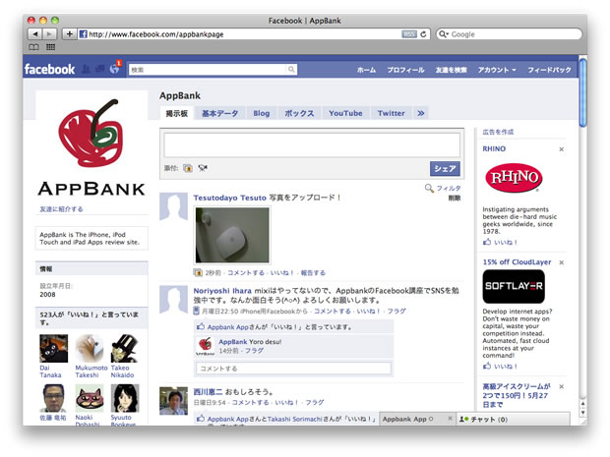610x457 pixels.
Task: Attach a video using the camera icon
Action: coord(203,168)
